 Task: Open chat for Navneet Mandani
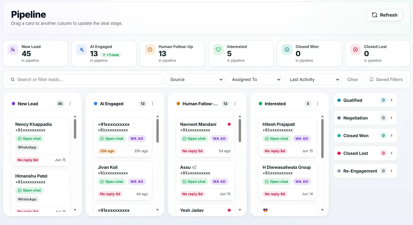coord(194,138)
